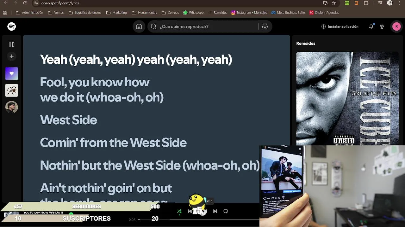The height and width of the screenshot is (227, 405).
Task: Skip to next track
Action: point(215,211)
